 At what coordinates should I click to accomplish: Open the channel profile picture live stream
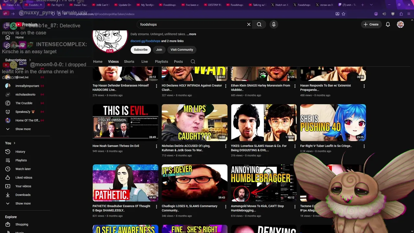110,41
